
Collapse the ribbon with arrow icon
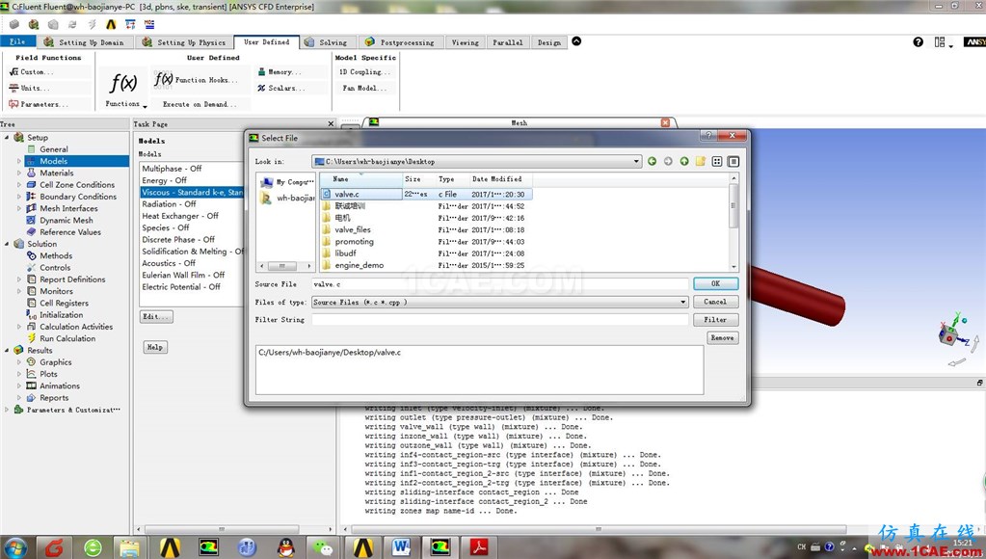pyautogui.click(x=576, y=41)
